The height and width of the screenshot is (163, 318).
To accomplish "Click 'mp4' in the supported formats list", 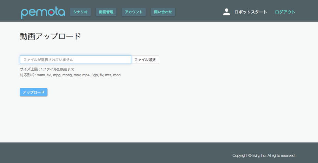I will point(86,75).
